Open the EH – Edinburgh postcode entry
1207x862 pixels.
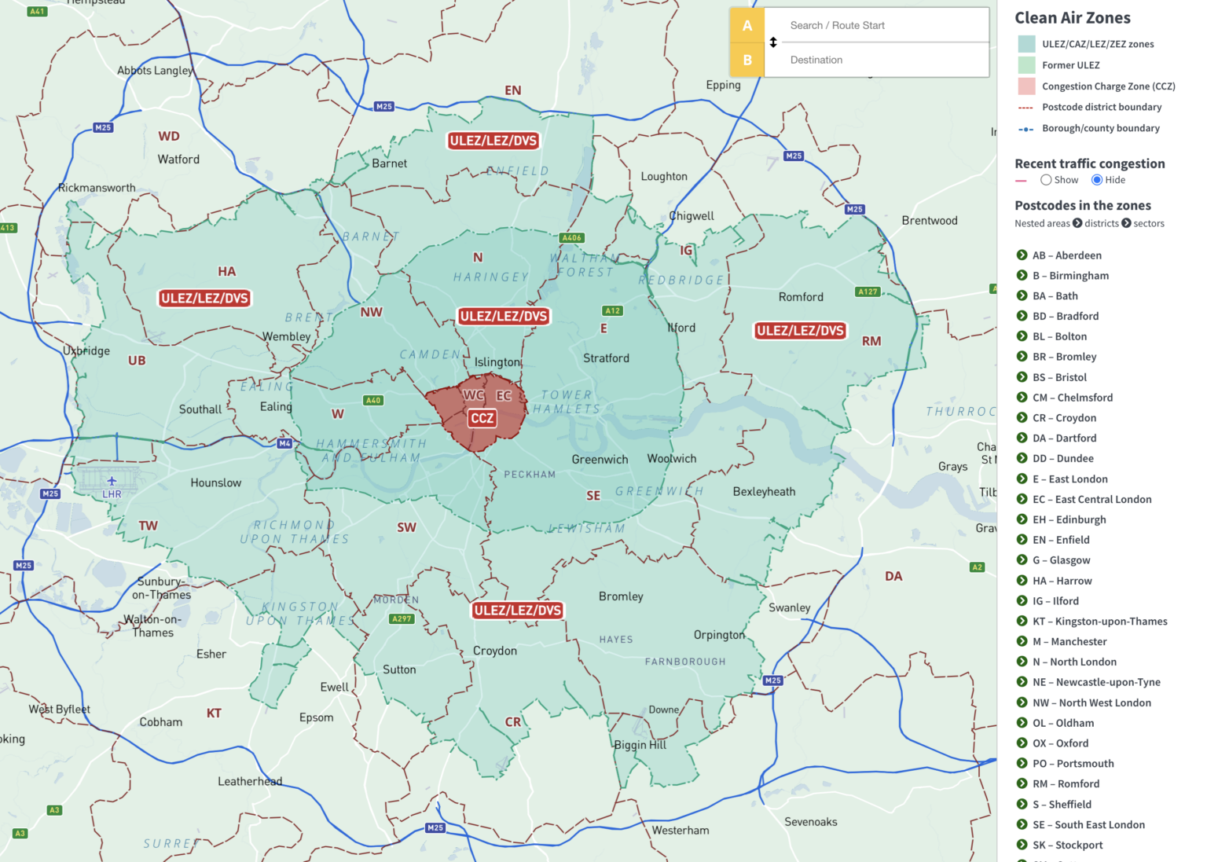[1068, 519]
